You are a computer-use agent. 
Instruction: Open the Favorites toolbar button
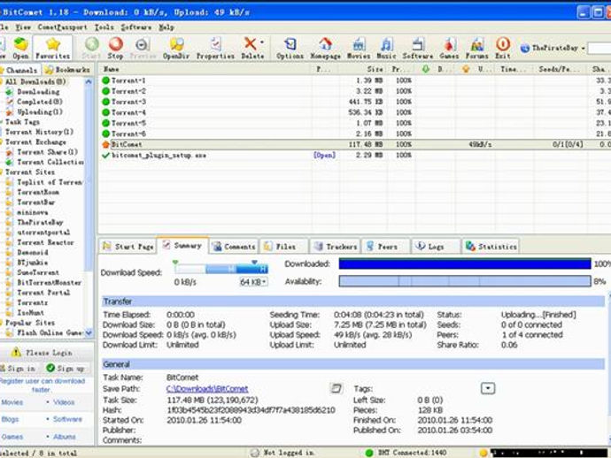tap(52, 49)
